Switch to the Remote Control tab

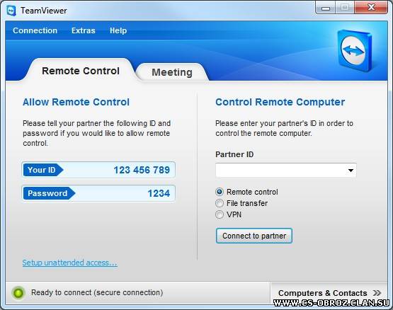[x=81, y=71]
